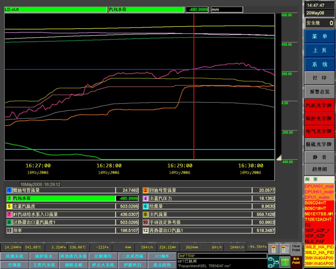The width and height of the screenshot is (336, 269).
Task: Select alarm DPUW01_malm in list
Action: pos(319,186)
